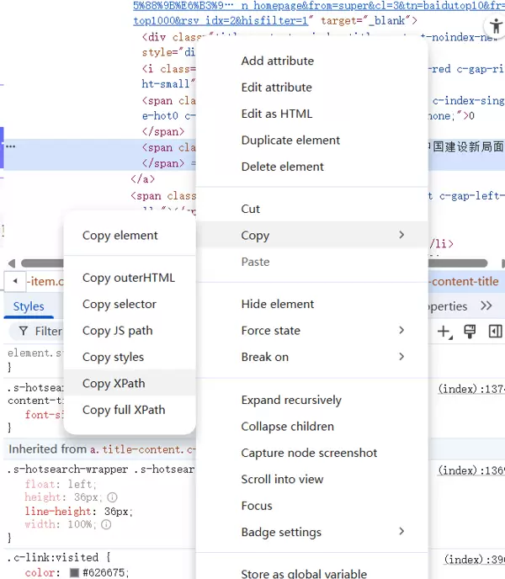This screenshot has width=505, height=579.
Task: Toggle the computed styles sidebar icon
Action: pyautogui.click(x=495, y=332)
